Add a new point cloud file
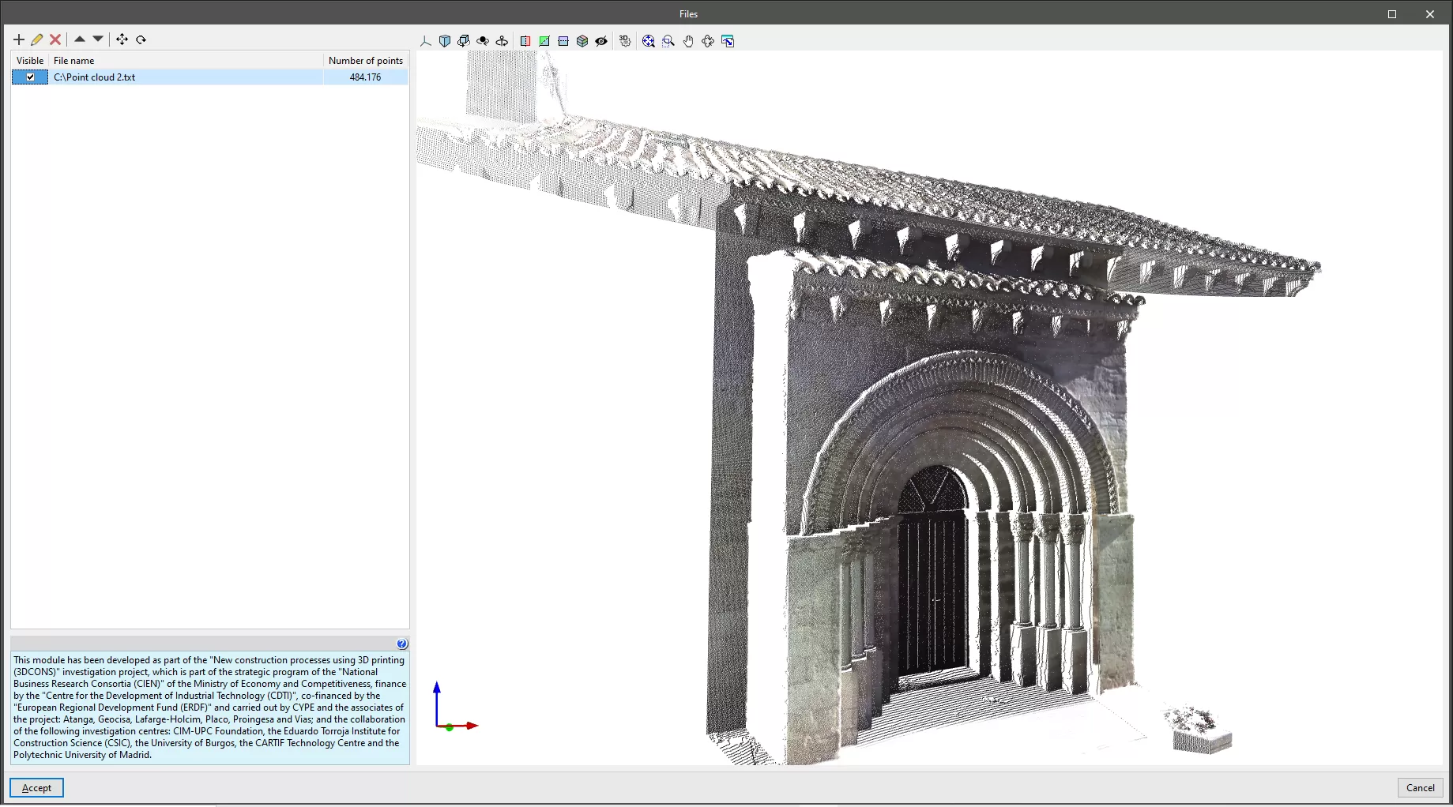This screenshot has width=1453, height=807. tap(19, 39)
